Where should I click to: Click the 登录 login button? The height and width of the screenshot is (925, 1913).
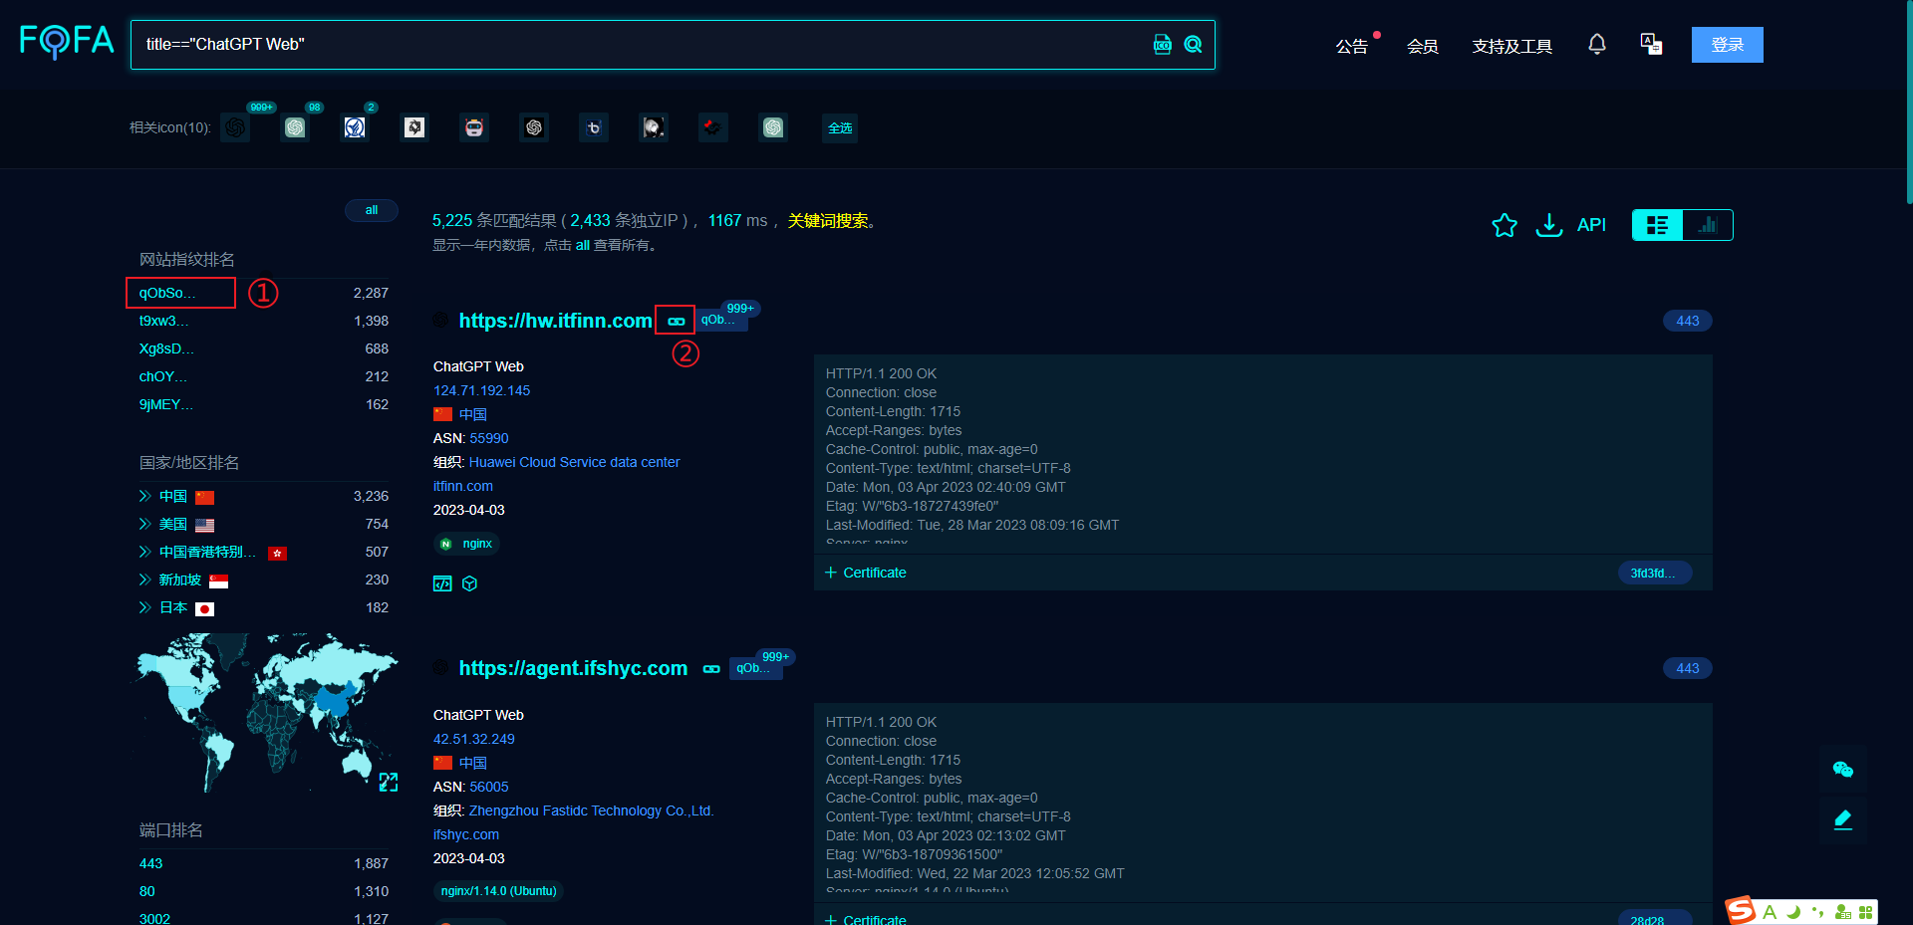[1728, 45]
